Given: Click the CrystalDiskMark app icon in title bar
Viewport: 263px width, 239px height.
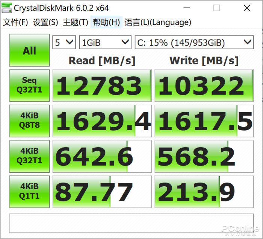Looking at the screenshot, I should coord(7,8).
